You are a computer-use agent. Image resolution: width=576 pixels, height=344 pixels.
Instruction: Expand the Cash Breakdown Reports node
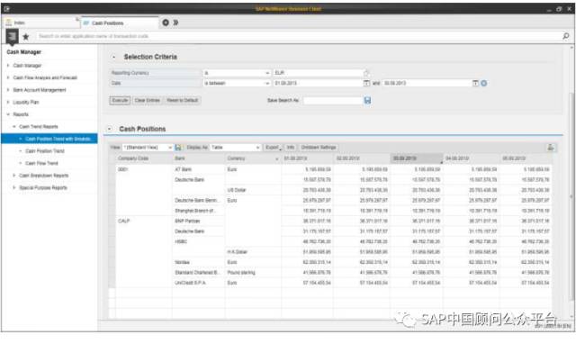(14, 176)
